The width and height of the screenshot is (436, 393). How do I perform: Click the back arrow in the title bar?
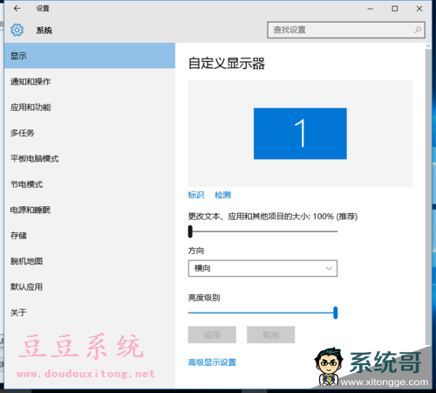(17, 9)
